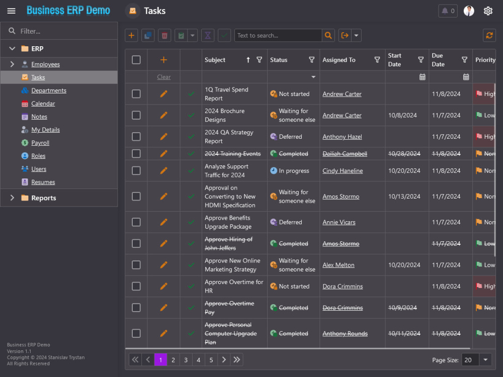Image resolution: width=503 pixels, height=377 pixels.
Task: Toggle the select all rows checkbox
Action: tap(136, 60)
